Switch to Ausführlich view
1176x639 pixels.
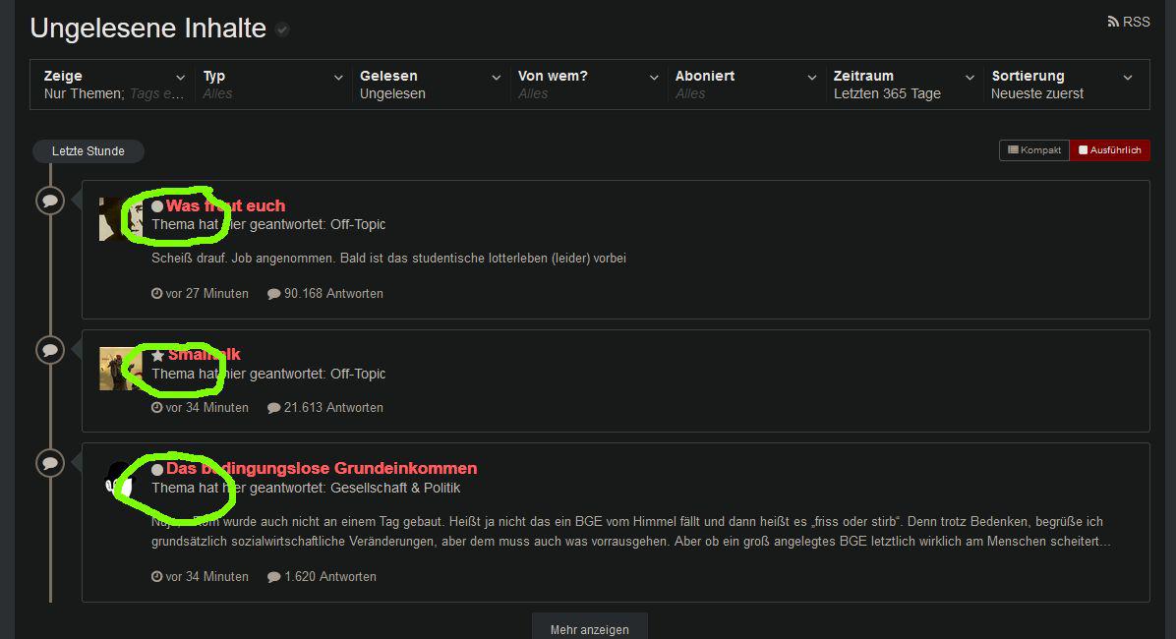[x=1109, y=150]
